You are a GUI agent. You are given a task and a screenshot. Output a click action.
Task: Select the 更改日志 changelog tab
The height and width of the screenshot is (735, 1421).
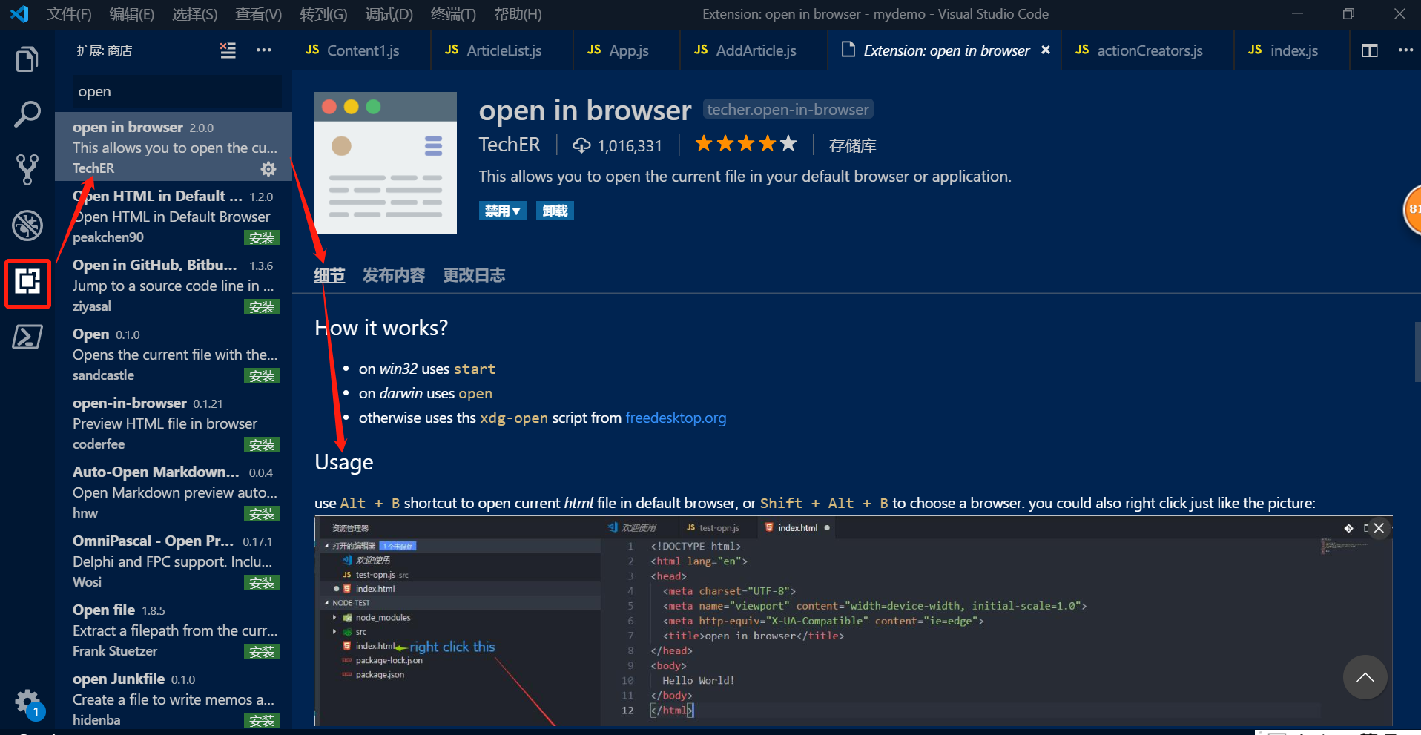(474, 276)
